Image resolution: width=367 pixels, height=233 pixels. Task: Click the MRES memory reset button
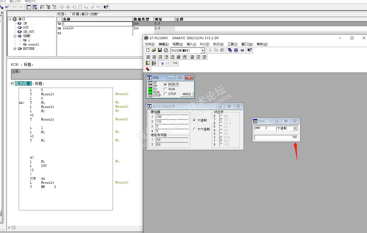tap(187, 94)
